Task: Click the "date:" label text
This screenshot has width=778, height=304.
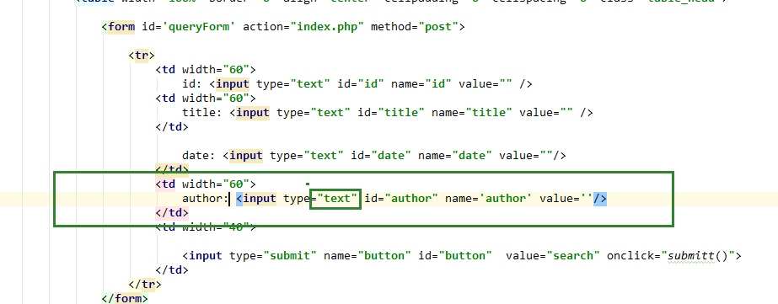Action: pos(198,155)
